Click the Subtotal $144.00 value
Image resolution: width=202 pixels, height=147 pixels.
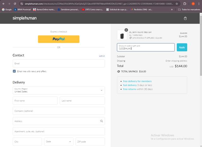[x=183, y=56]
